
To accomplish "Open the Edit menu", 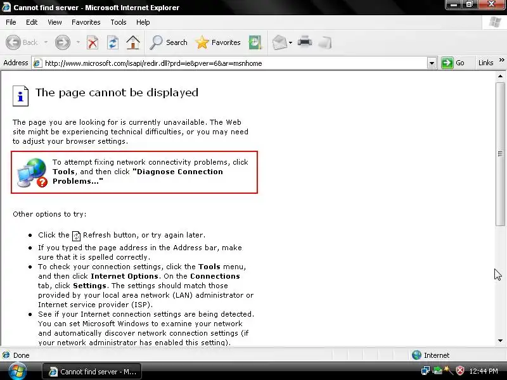I will pyautogui.click(x=32, y=22).
